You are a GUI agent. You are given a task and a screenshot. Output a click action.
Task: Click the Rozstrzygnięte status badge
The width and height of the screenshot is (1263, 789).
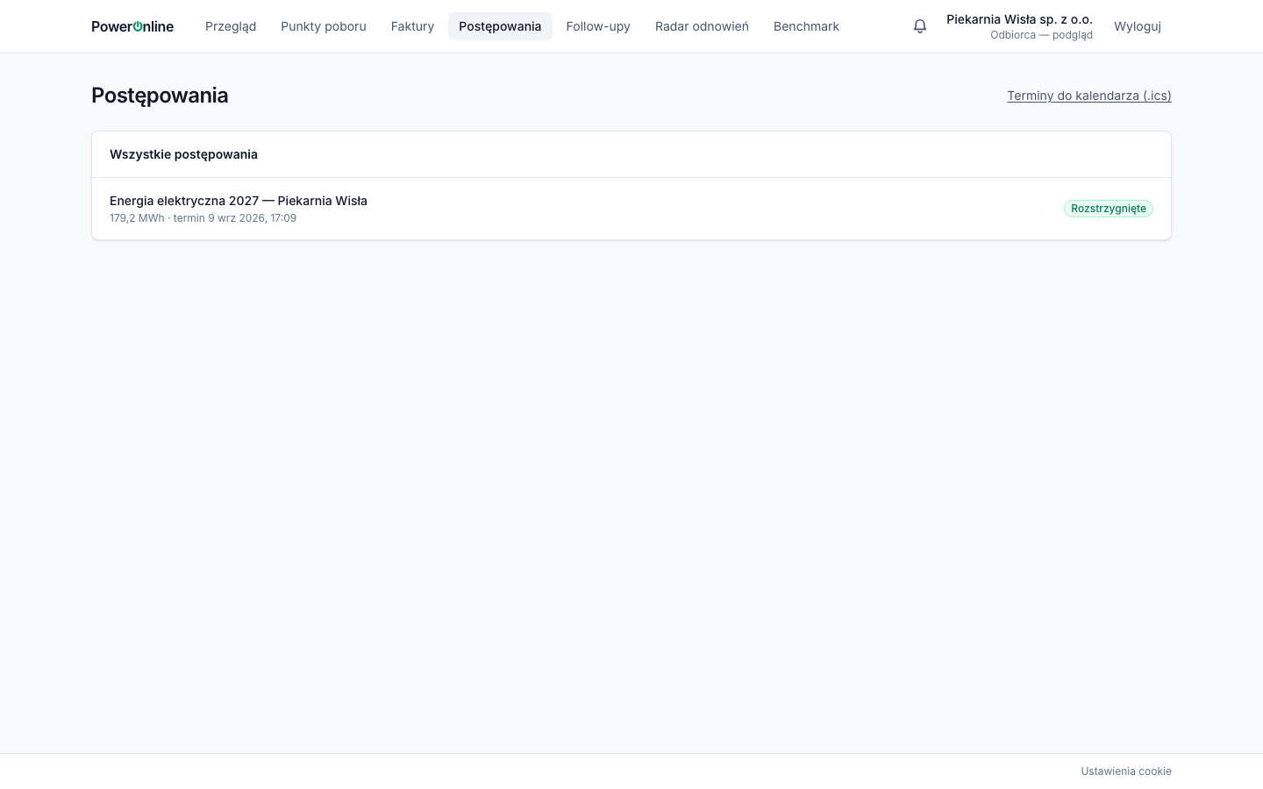[x=1109, y=209]
